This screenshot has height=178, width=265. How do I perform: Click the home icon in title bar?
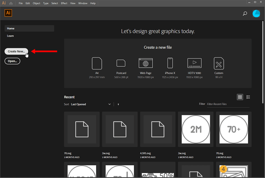11,3
